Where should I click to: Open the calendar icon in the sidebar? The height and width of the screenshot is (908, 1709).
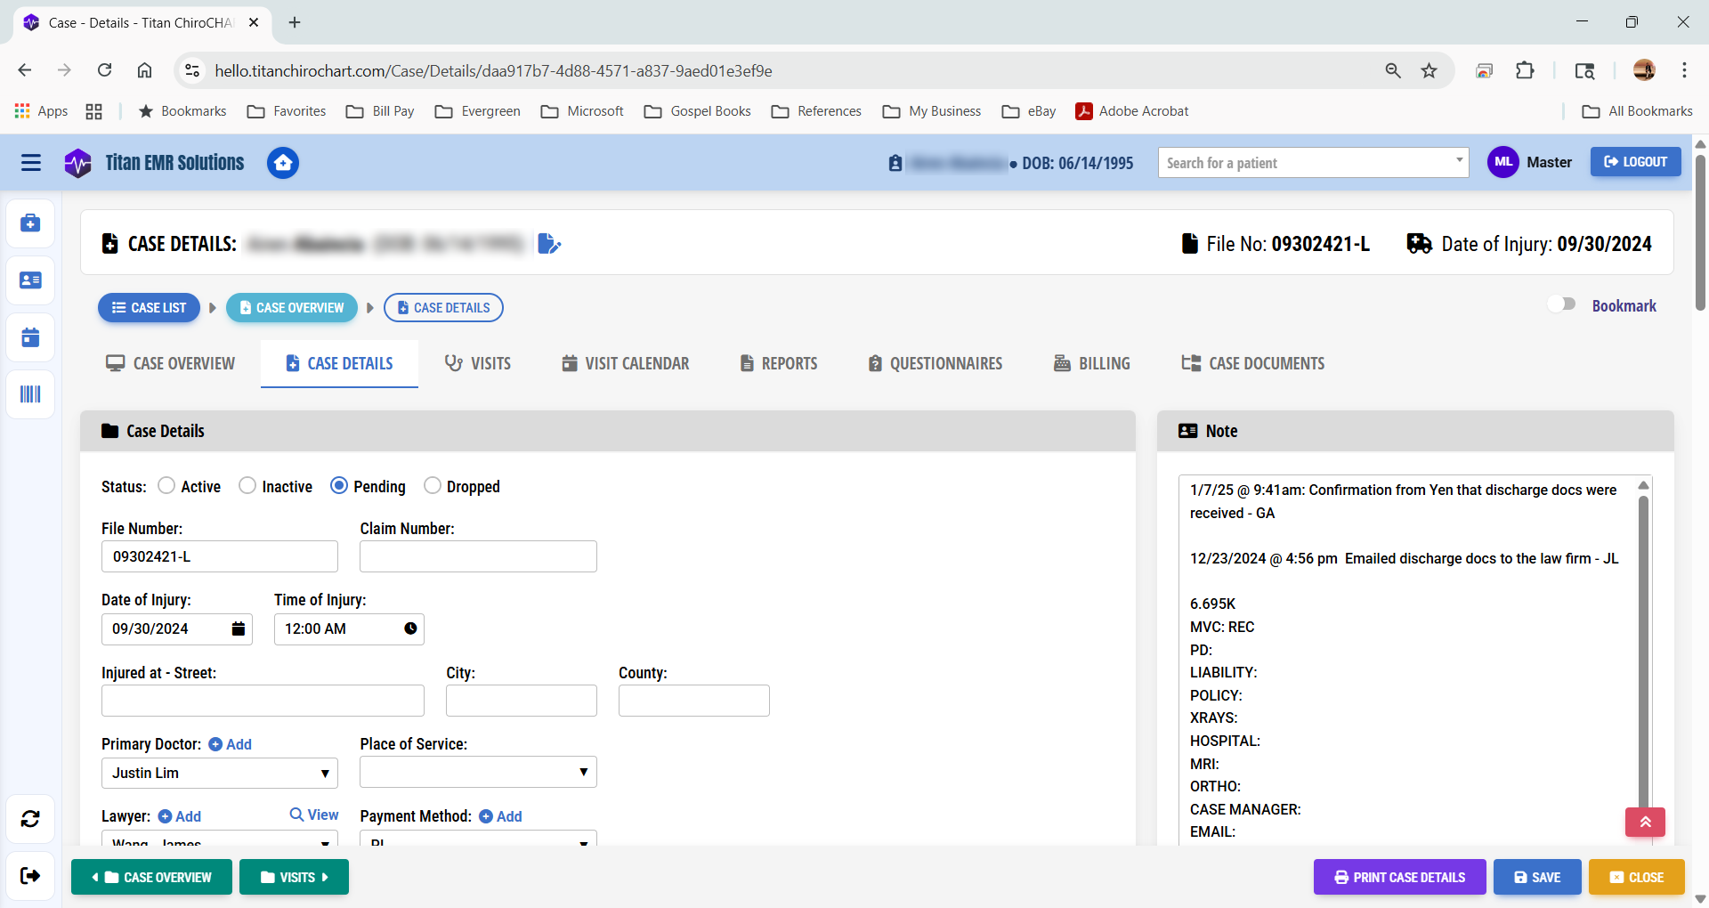[x=30, y=337]
